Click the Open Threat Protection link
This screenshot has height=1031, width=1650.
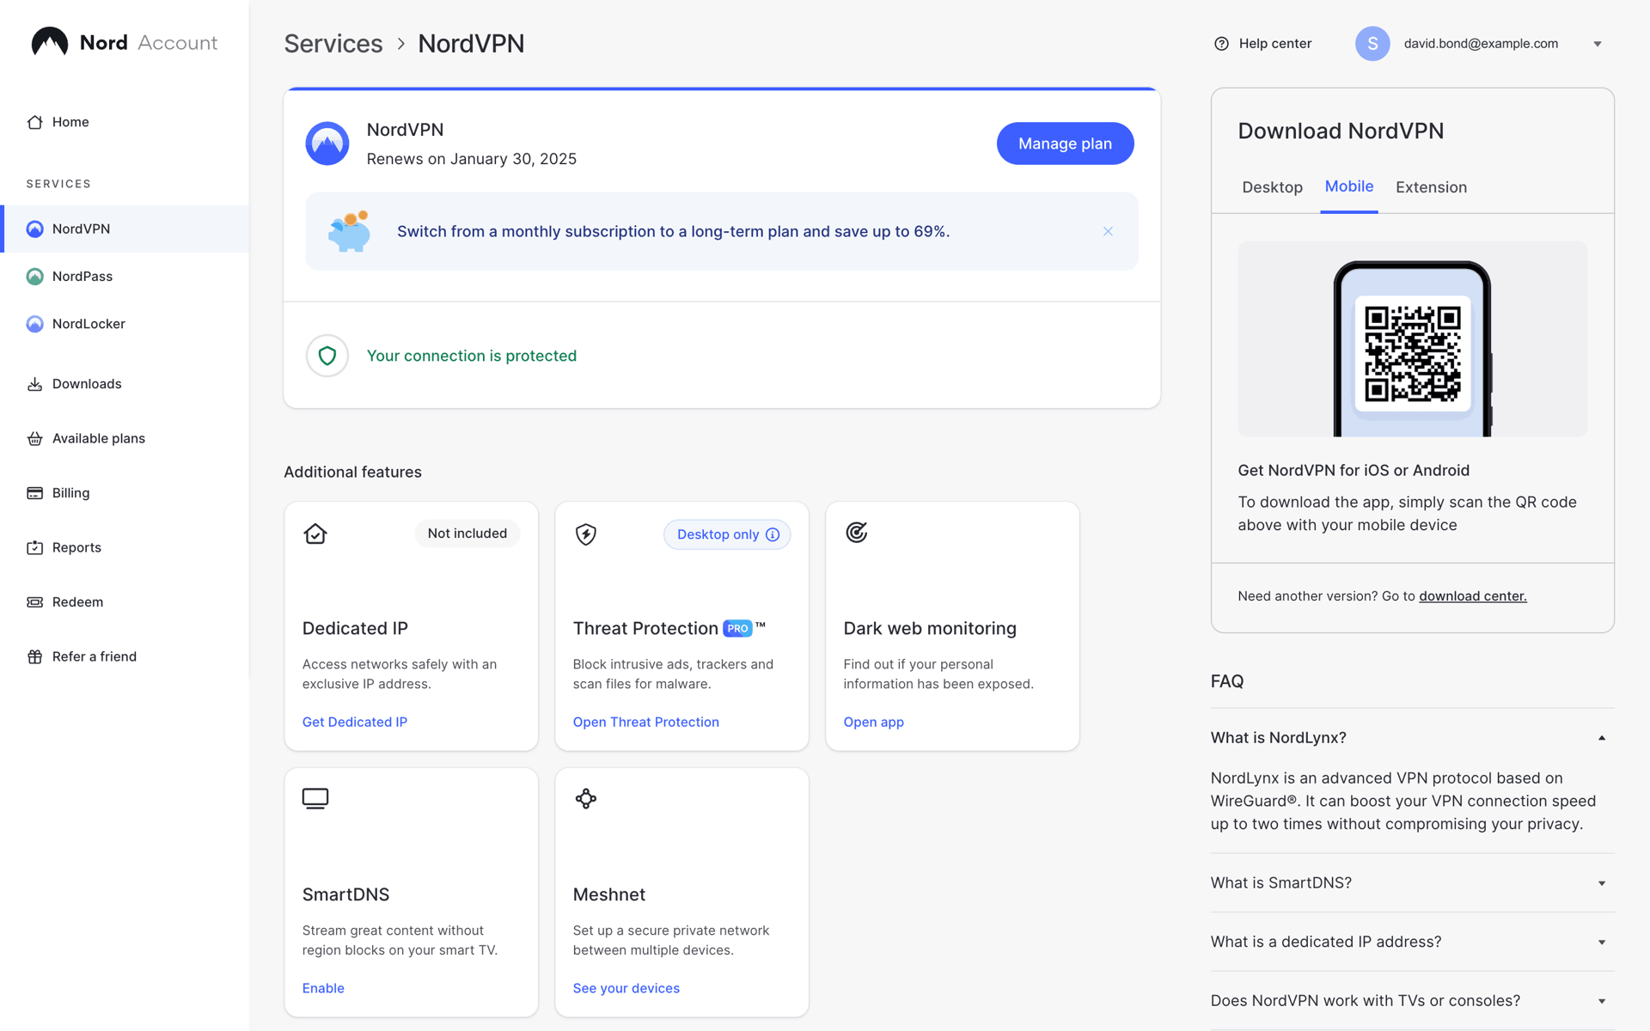(x=646, y=723)
